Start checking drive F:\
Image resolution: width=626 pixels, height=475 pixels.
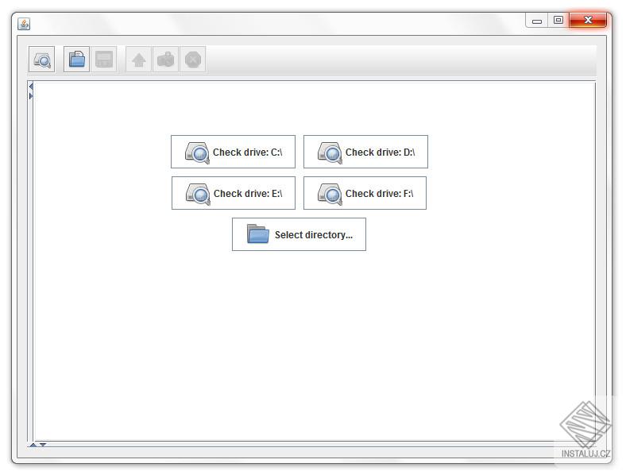[x=365, y=193]
